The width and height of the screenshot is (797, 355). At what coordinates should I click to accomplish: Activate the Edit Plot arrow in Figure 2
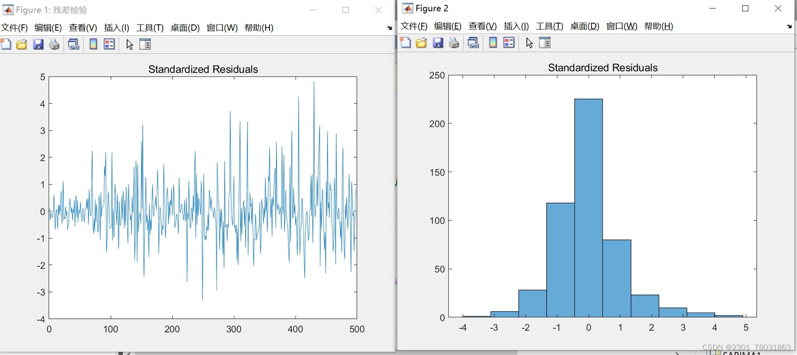529,43
